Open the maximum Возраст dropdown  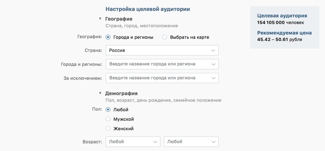click(191, 142)
